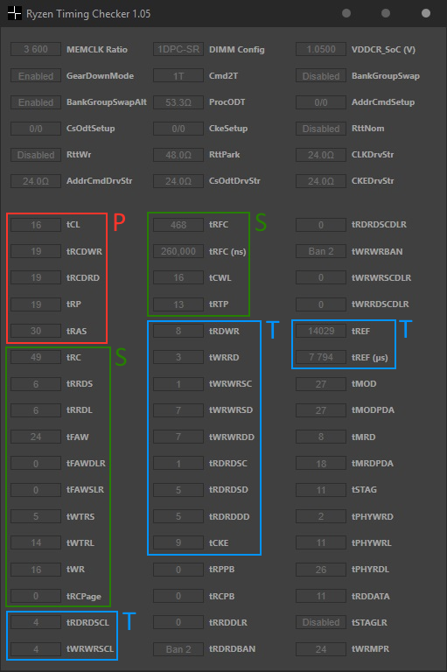Select the tFAW value field 24
The width and height of the screenshot is (447, 672).
pos(36,437)
